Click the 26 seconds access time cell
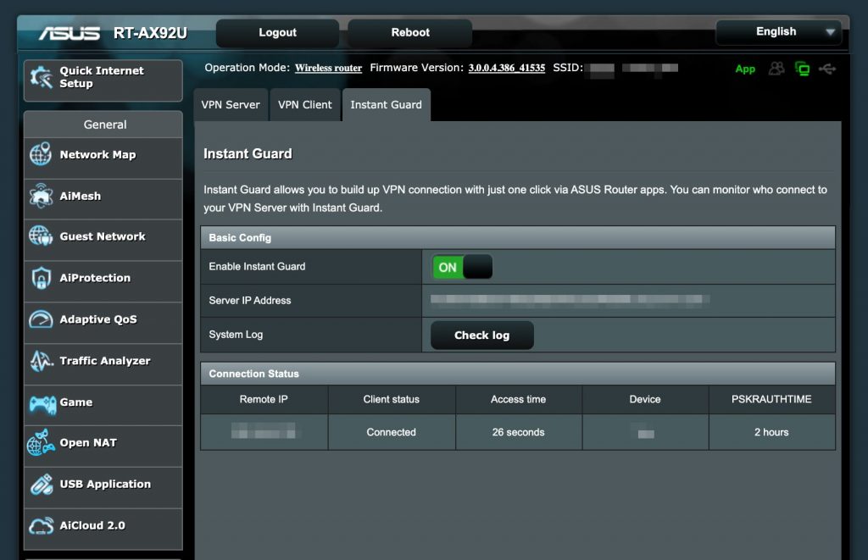Screen dimensions: 868x560 [x=518, y=432]
